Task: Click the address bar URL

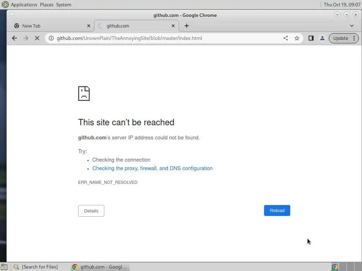Action: (129, 38)
